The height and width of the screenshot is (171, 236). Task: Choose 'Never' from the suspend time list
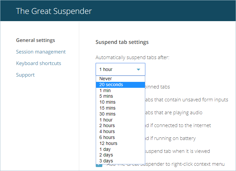pyautogui.click(x=106, y=79)
